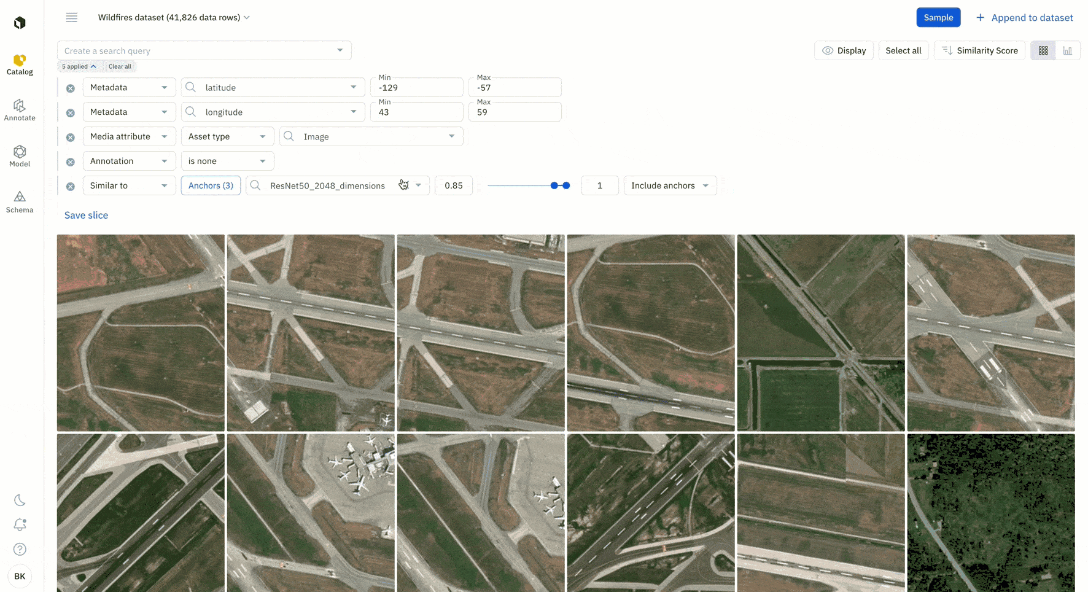This screenshot has width=1088, height=592.
Task: Open the ResNet50_2048_dimensions embedding dropdown
Action: 338,185
